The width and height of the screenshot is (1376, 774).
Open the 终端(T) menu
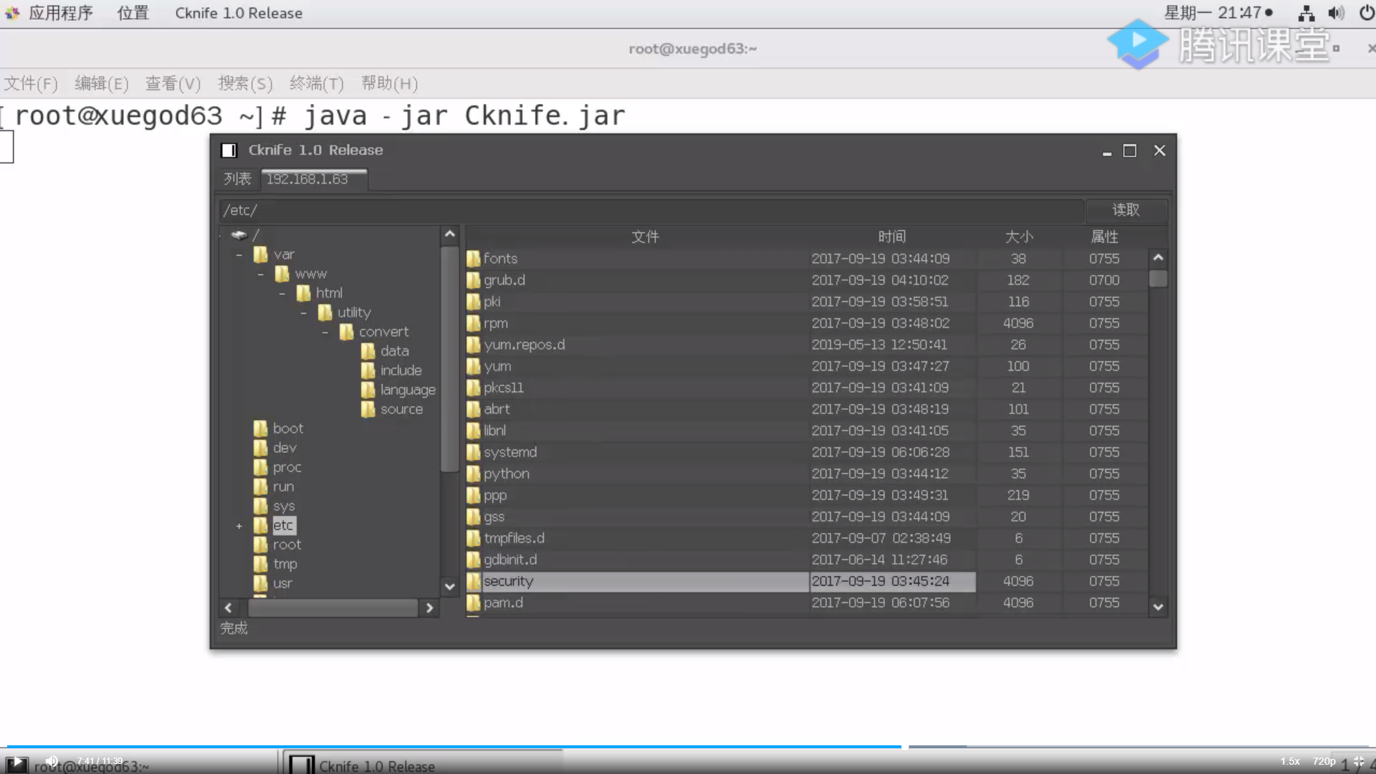pyautogui.click(x=316, y=83)
